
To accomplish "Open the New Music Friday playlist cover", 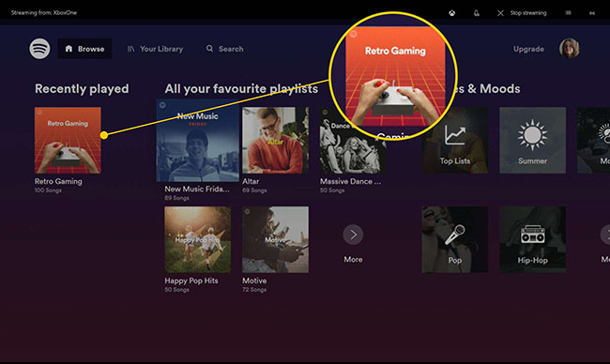I will [198, 141].
